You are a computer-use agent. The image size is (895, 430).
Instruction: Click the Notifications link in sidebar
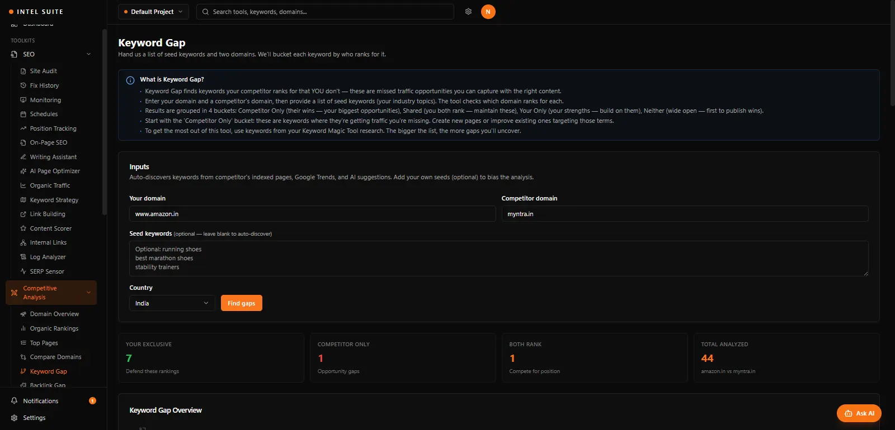(41, 401)
